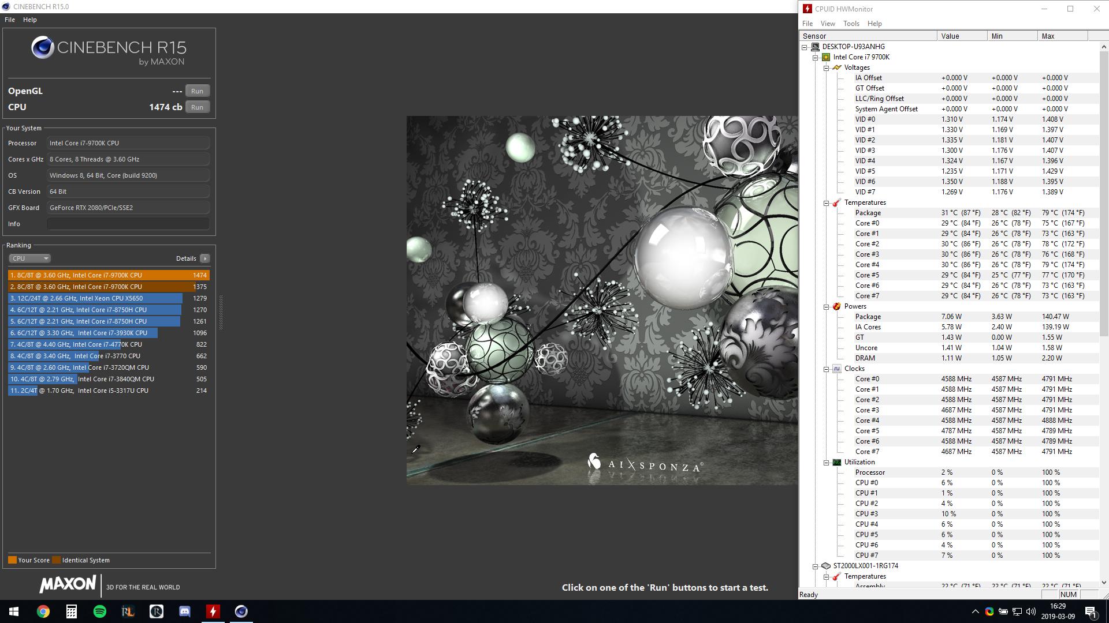Image resolution: width=1109 pixels, height=623 pixels.
Task: Click the notification center icon
Action: click(x=1091, y=611)
